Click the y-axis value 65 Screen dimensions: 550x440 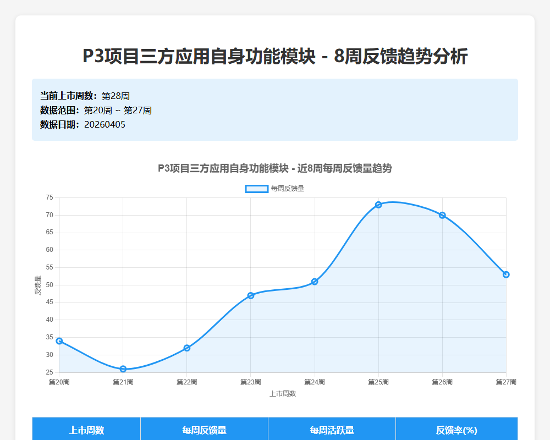point(50,232)
